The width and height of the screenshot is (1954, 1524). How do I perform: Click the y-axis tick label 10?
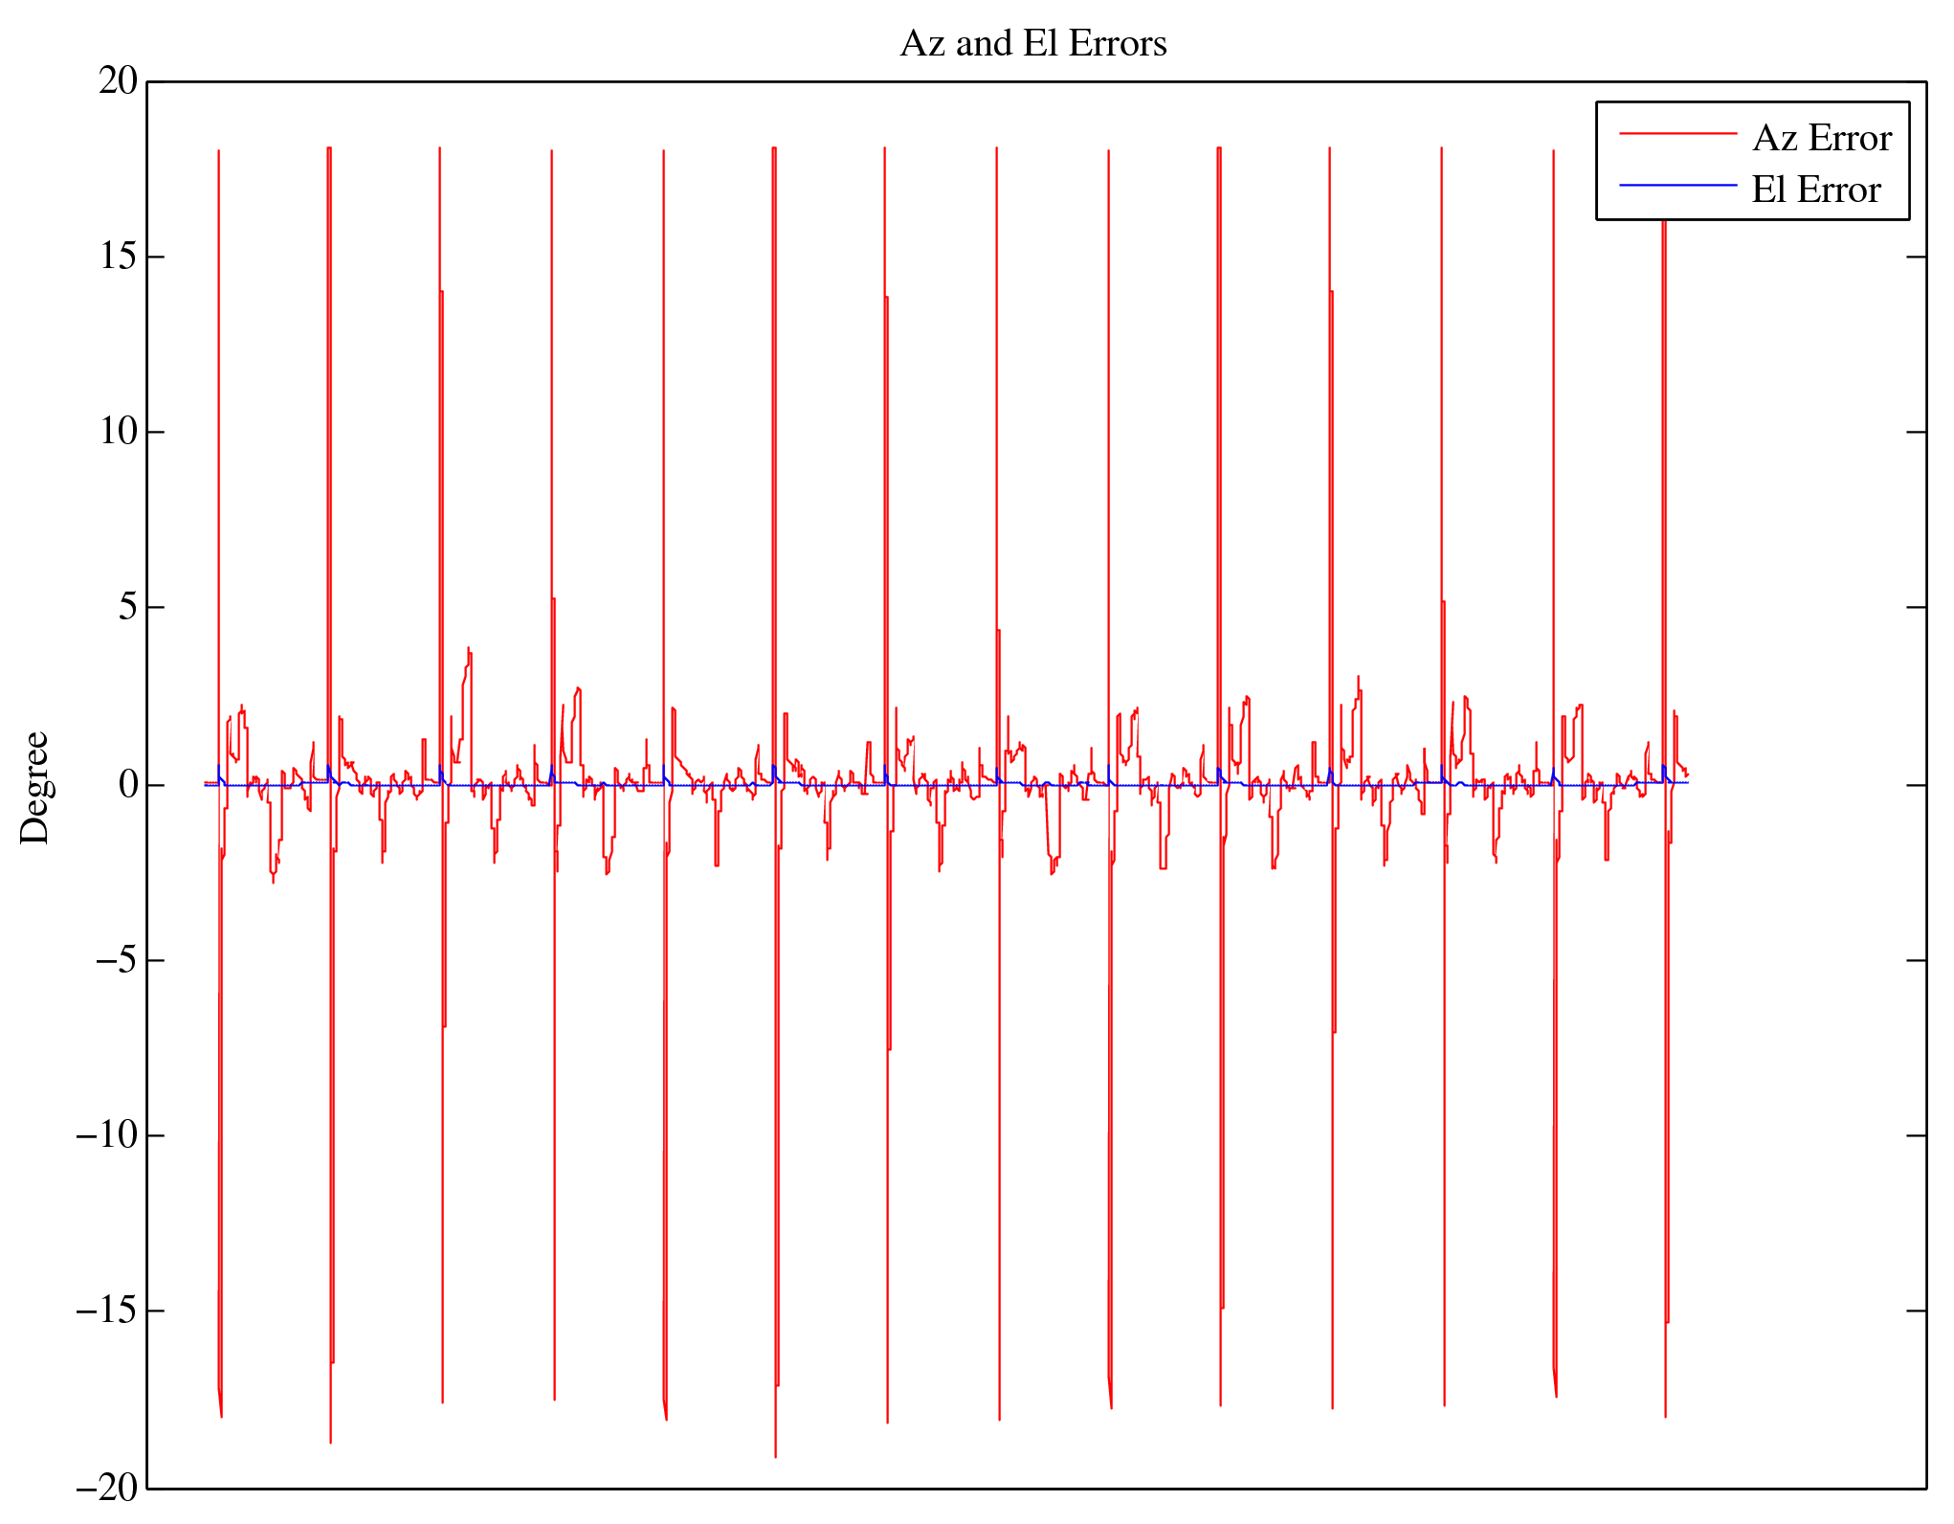tap(119, 432)
